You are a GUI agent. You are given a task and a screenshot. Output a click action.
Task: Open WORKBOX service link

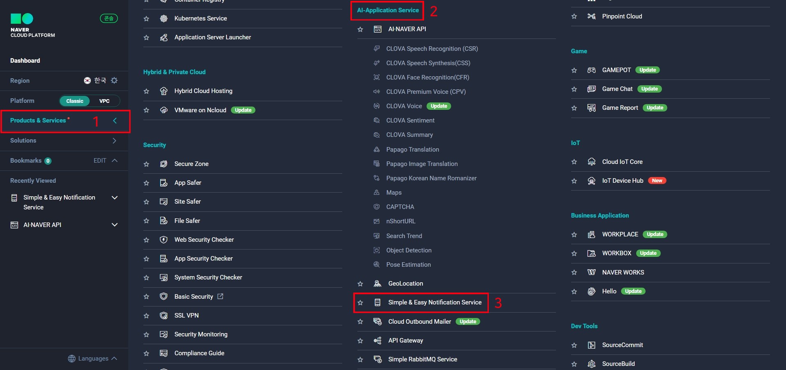click(x=617, y=253)
